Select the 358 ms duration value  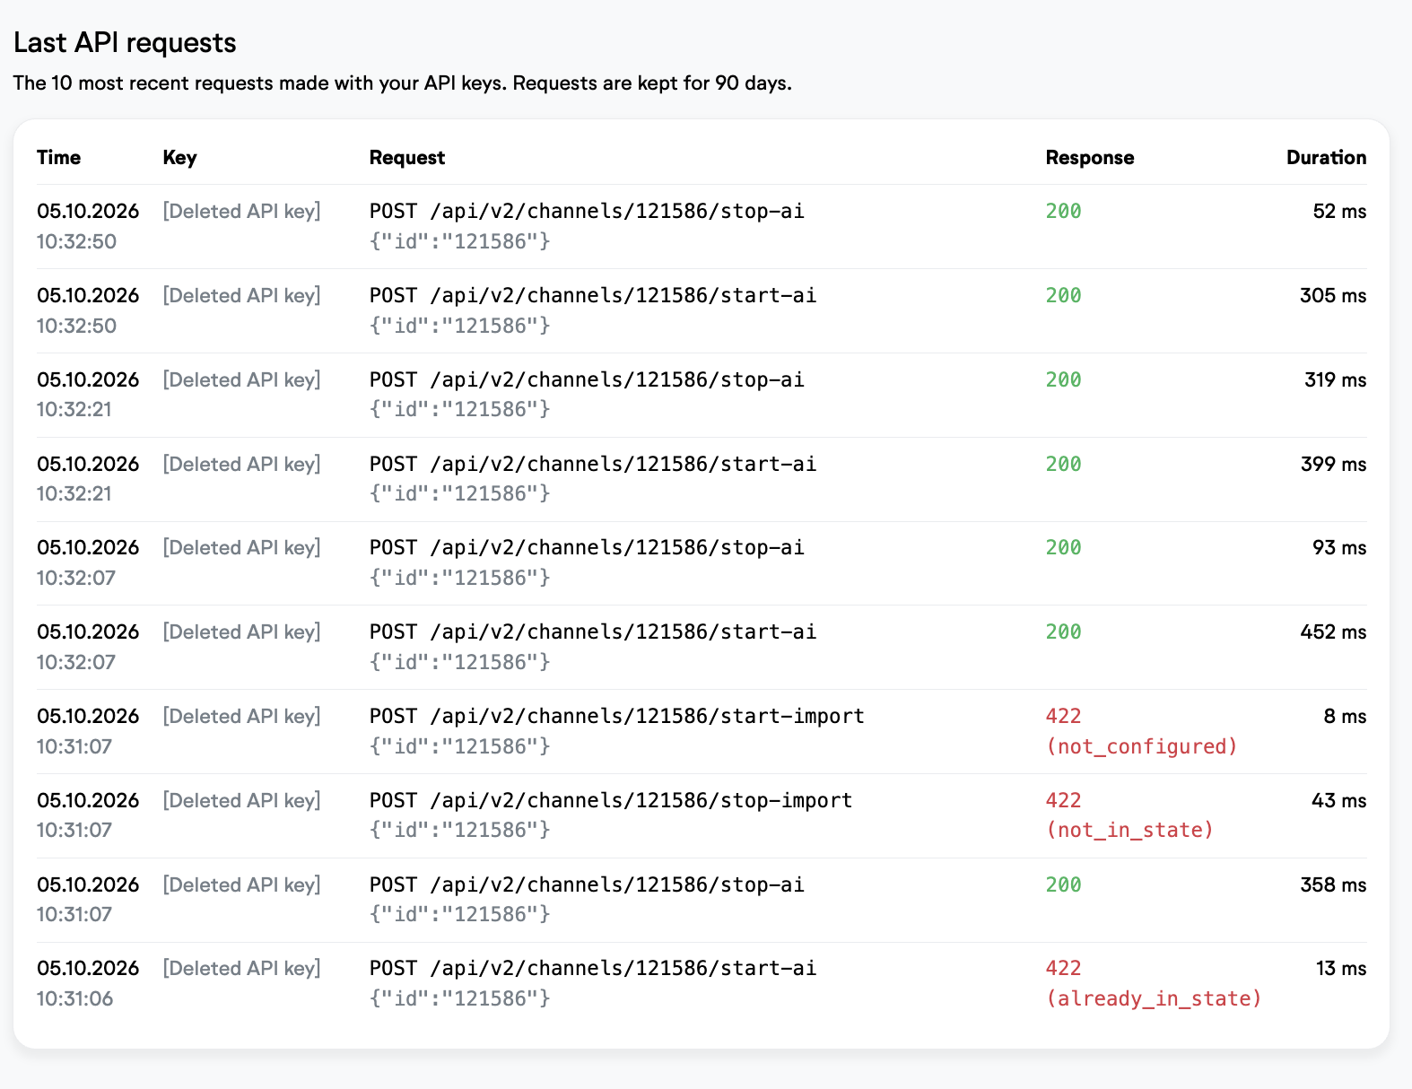coord(1334,885)
